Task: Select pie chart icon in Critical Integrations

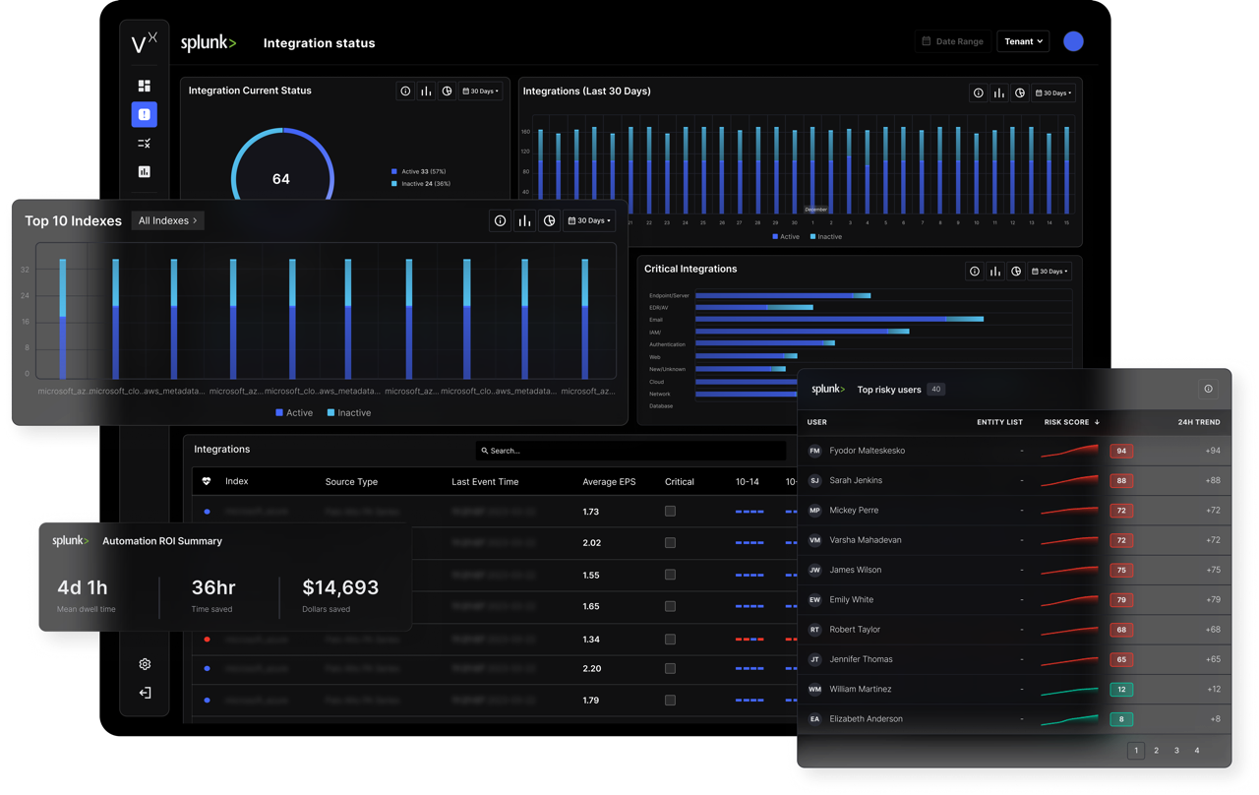Action: tap(1016, 272)
